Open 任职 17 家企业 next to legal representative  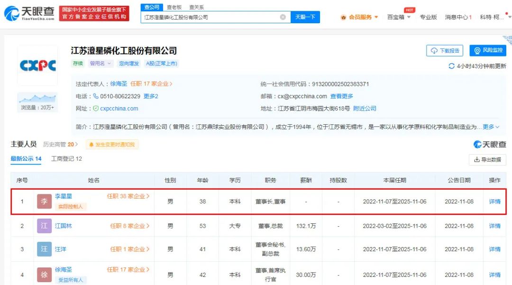(x=151, y=84)
